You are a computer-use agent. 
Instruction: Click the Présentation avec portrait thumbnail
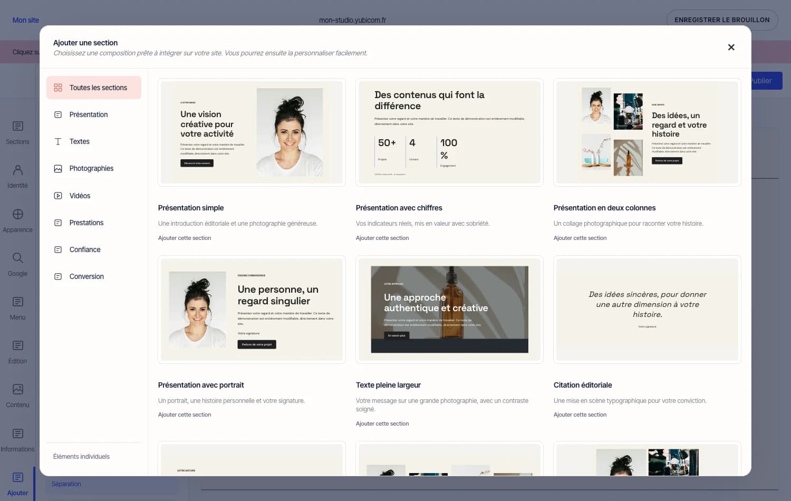pos(252,310)
